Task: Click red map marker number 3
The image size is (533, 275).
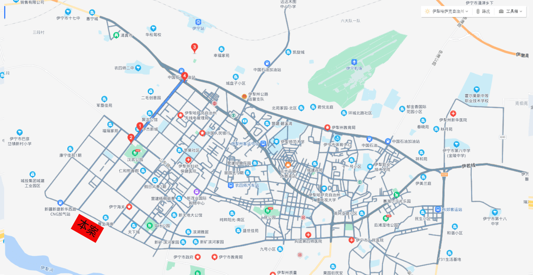Action: point(194,48)
